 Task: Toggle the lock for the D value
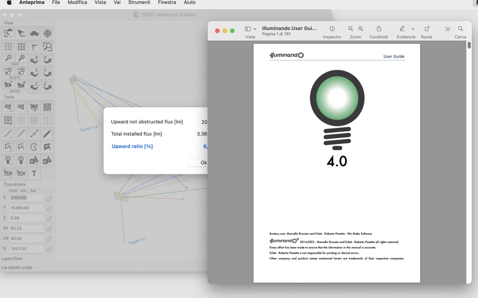[x=49, y=249]
